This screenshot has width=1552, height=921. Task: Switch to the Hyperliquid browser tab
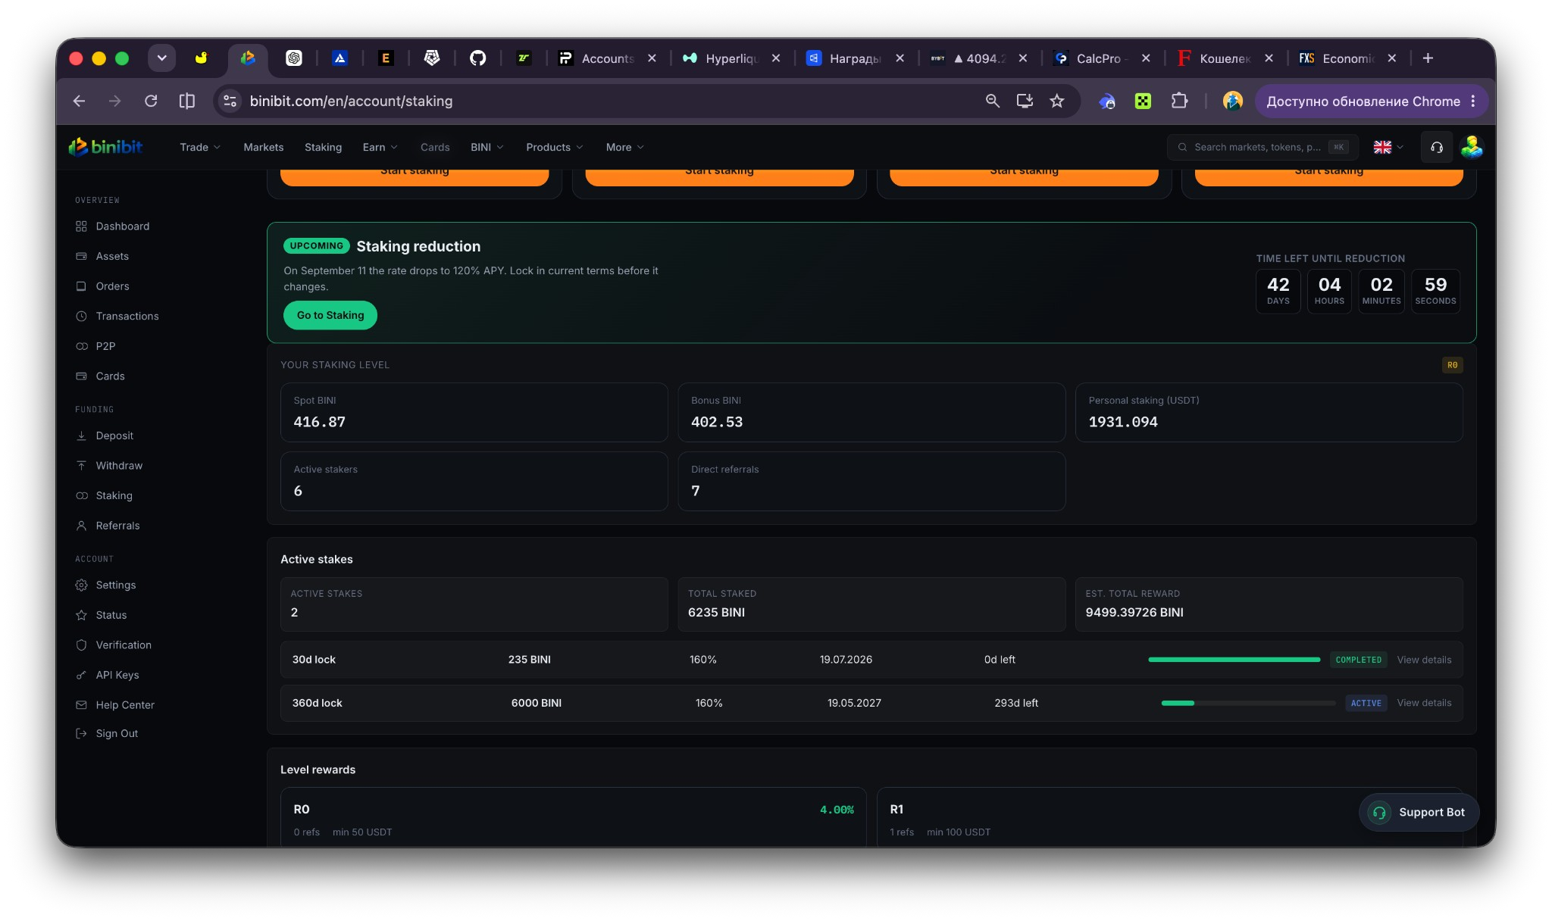click(x=731, y=58)
